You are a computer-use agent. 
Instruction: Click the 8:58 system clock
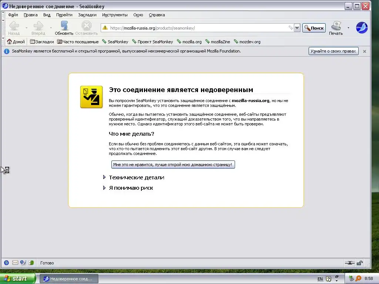(x=369, y=279)
